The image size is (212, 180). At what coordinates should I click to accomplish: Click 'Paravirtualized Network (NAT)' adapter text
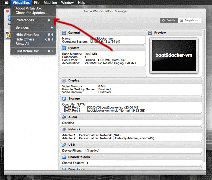click(x=99, y=135)
